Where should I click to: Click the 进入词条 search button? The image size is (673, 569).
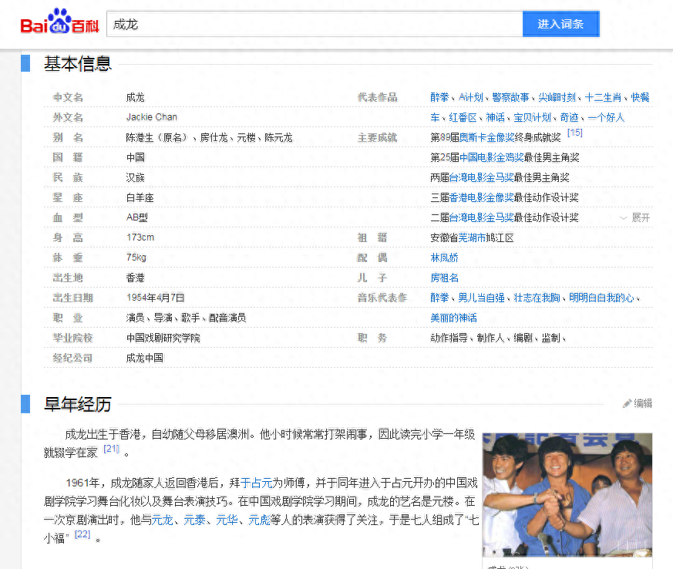(x=560, y=24)
